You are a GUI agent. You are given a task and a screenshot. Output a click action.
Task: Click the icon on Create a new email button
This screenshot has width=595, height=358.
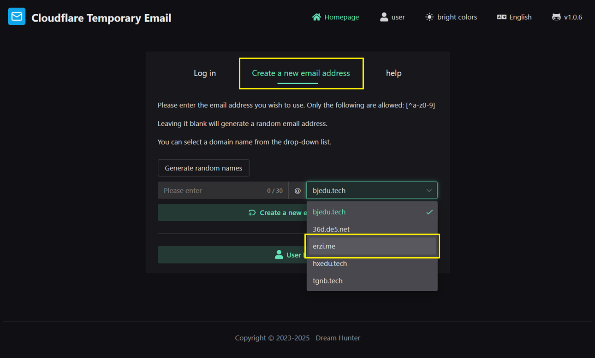point(252,212)
